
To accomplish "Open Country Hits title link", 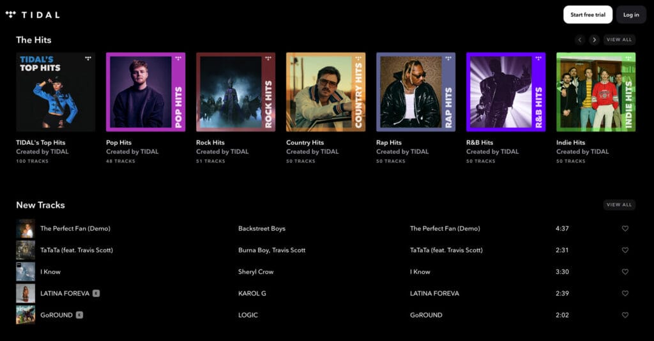I will [x=305, y=142].
